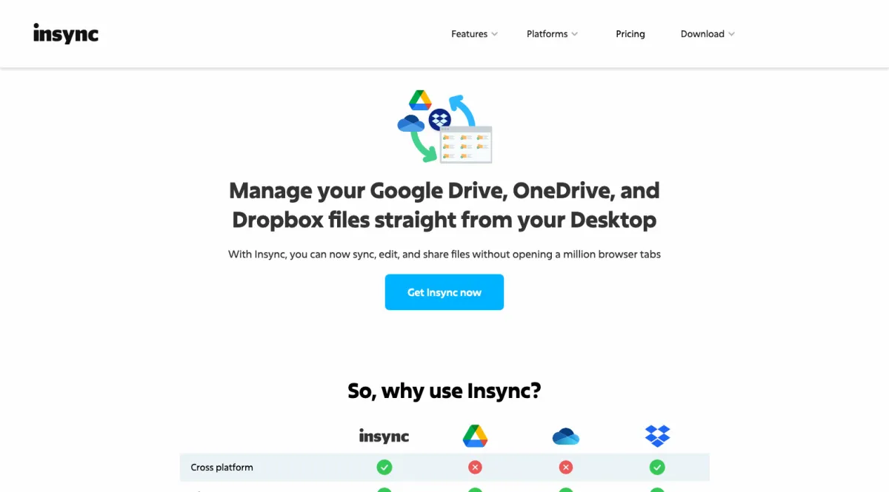Expand the Platforms menu

click(552, 34)
